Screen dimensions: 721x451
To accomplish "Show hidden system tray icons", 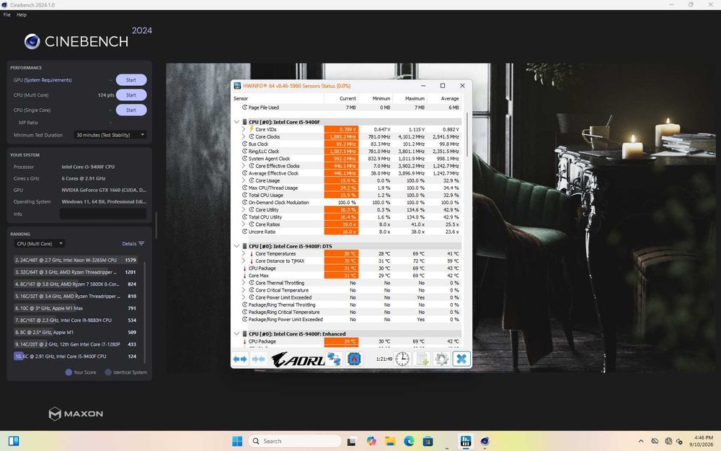I will click(640, 441).
